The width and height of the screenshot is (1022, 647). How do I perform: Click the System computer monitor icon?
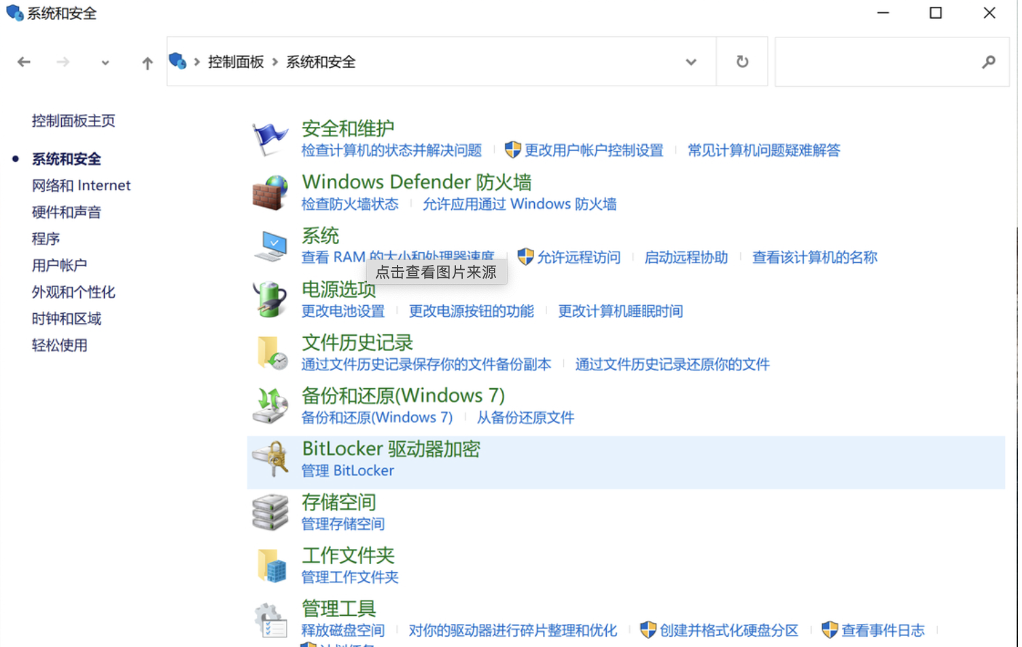tap(270, 246)
